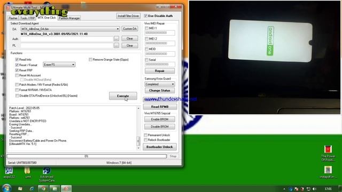Click the taskbar clock showing 17:01
Viewport: 342px width, 192px height.
point(328,189)
